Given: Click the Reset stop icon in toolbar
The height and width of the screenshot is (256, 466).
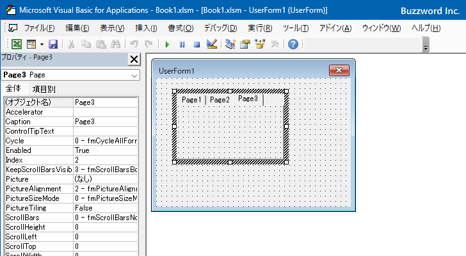Looking at the screenshot, I should tap(197, 44).
